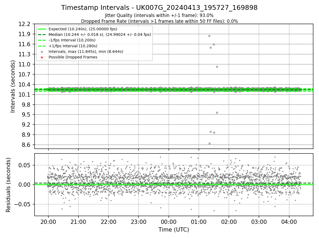The width and height of the screenshot is (319, 239).
Task: Click the Median (10.244 +/- 0.018 s) legend entry
Action: [100, 35]
